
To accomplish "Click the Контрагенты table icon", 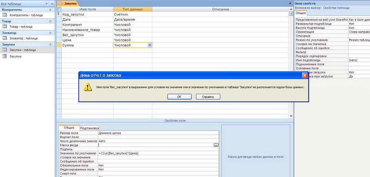I will pos(4,15).
